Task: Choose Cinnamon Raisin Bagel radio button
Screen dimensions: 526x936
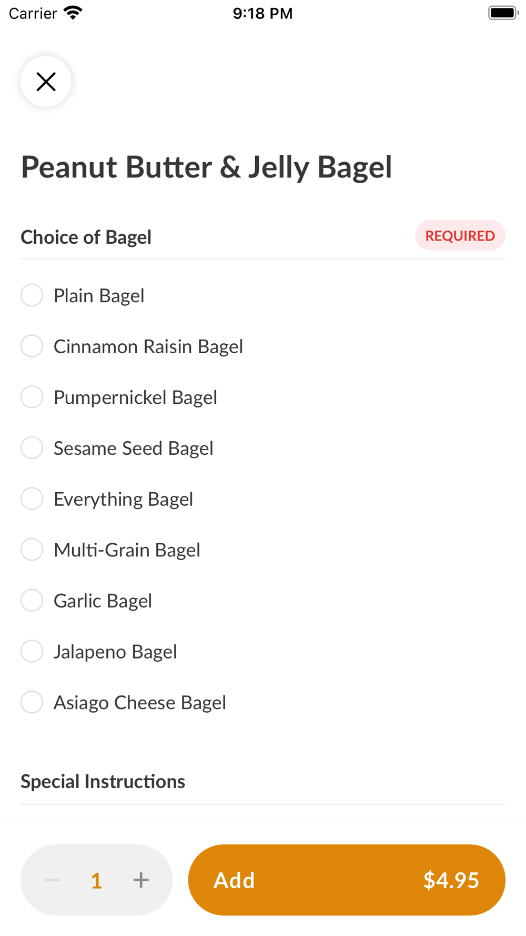Action: click(x=32, y=346)
